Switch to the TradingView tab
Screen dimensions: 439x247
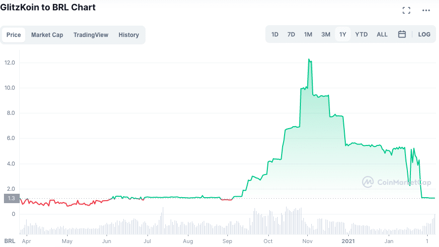(91, 35)
